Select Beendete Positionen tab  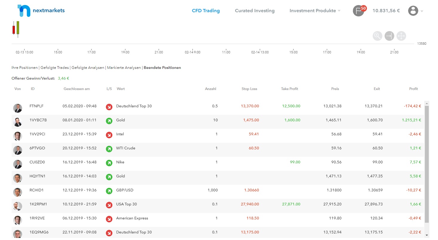tap(162, 68)
